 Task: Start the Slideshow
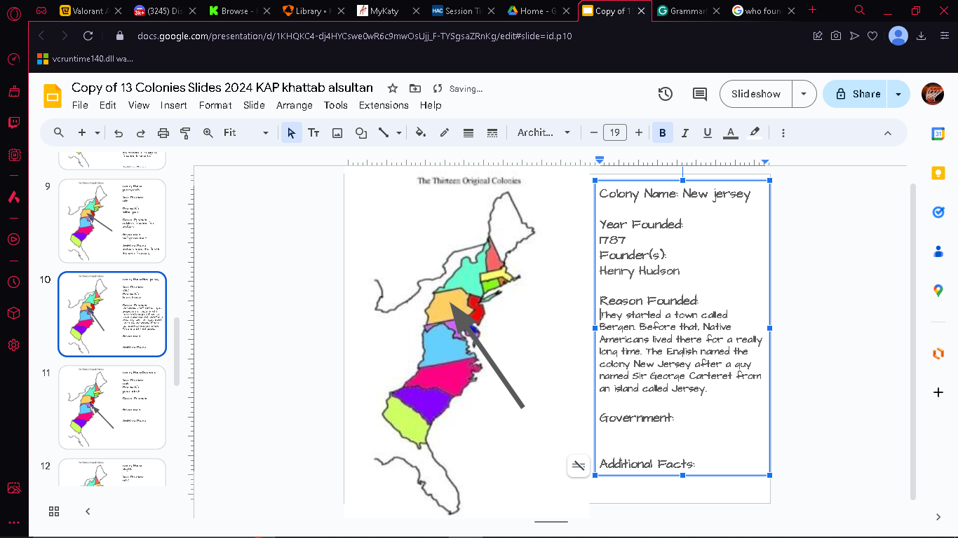point(756,94)
